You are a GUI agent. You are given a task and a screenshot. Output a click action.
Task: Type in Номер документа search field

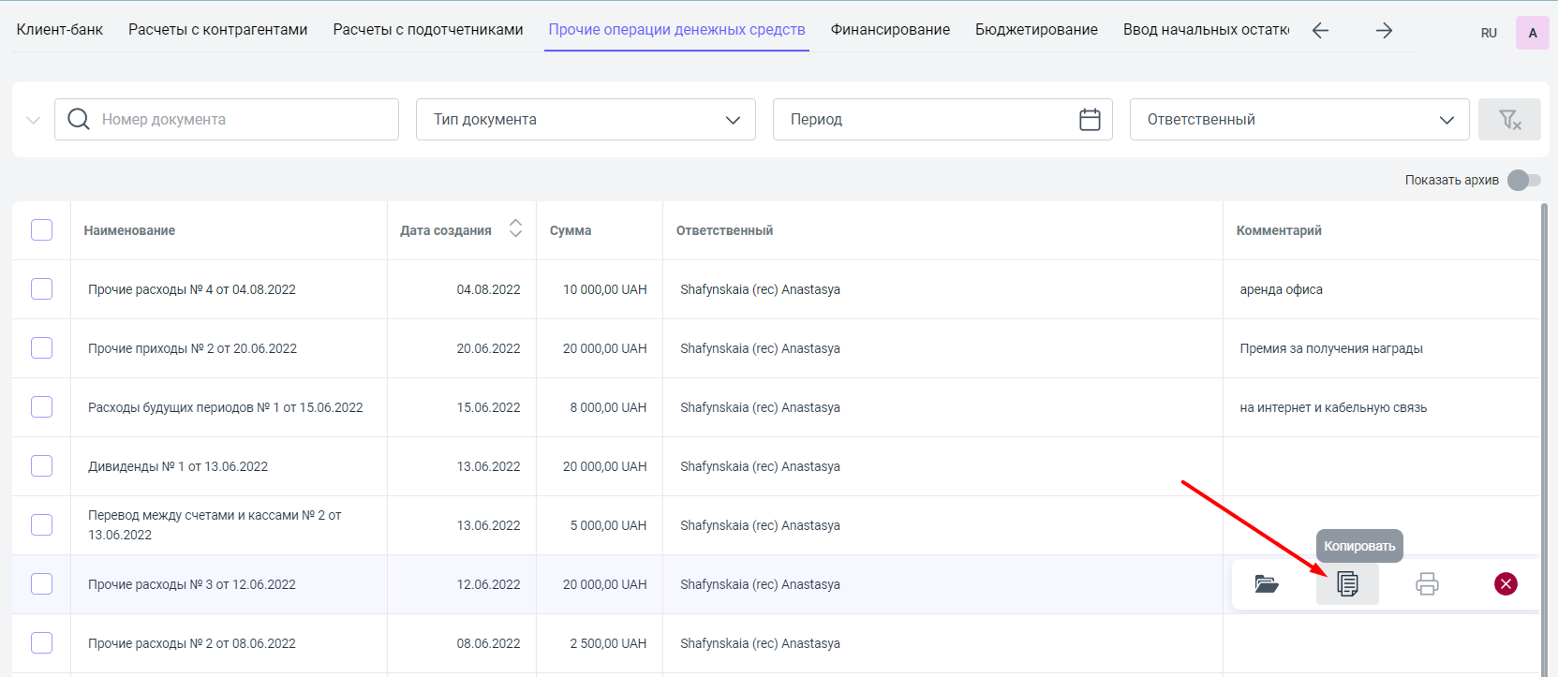(x=244, y=120)
